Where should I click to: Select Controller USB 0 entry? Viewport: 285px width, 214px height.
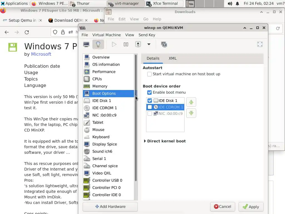click(x=109, y=180)
